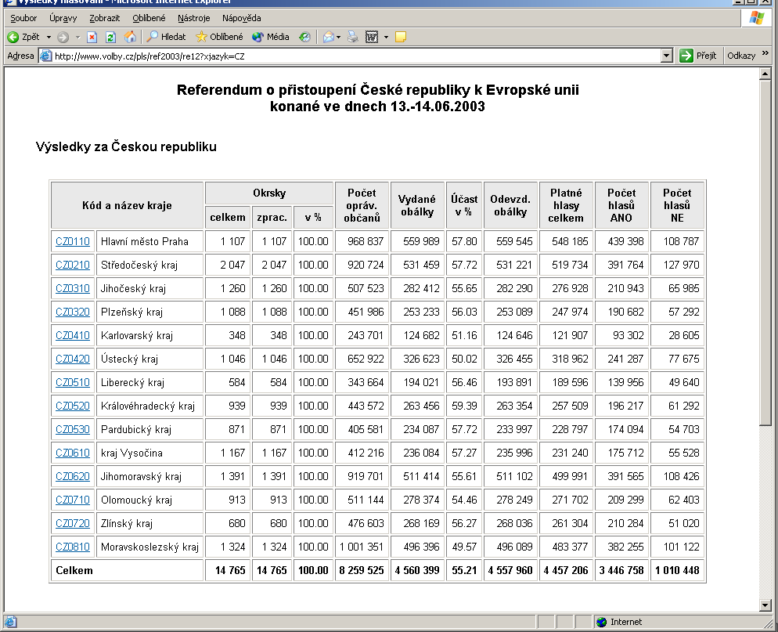
Task: Click the Mail envelope toolbar icon
Action: (328, 37)
